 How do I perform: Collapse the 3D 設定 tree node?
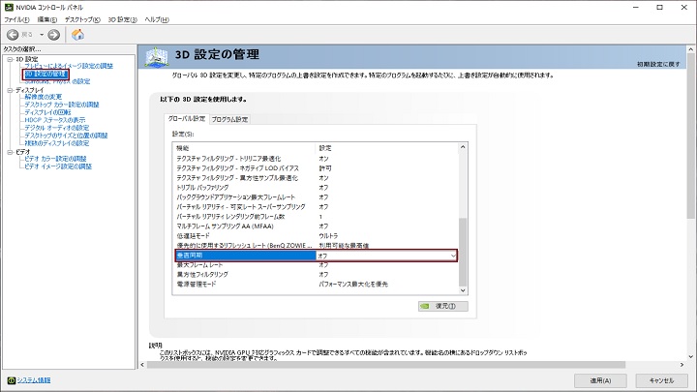coord(10,59)
